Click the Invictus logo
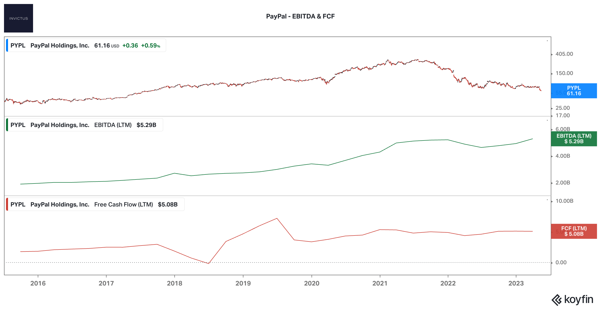The height and width of the screenshot is (310, 601). (x=19, y=18)
